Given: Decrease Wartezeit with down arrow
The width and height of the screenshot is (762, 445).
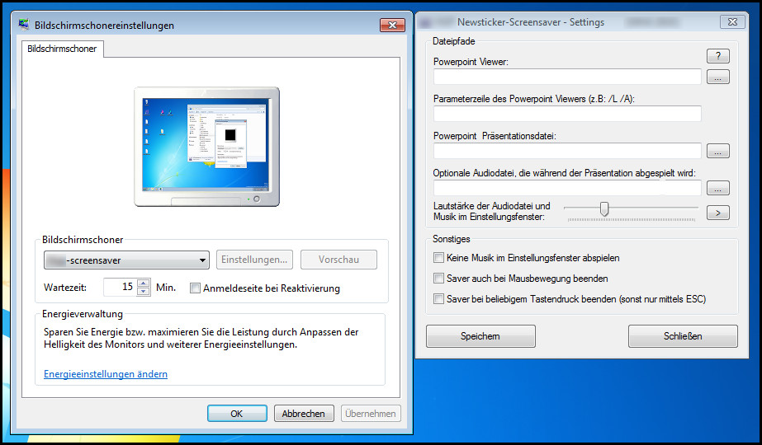Looking at the screenshot, I should (x=144, y=292).
